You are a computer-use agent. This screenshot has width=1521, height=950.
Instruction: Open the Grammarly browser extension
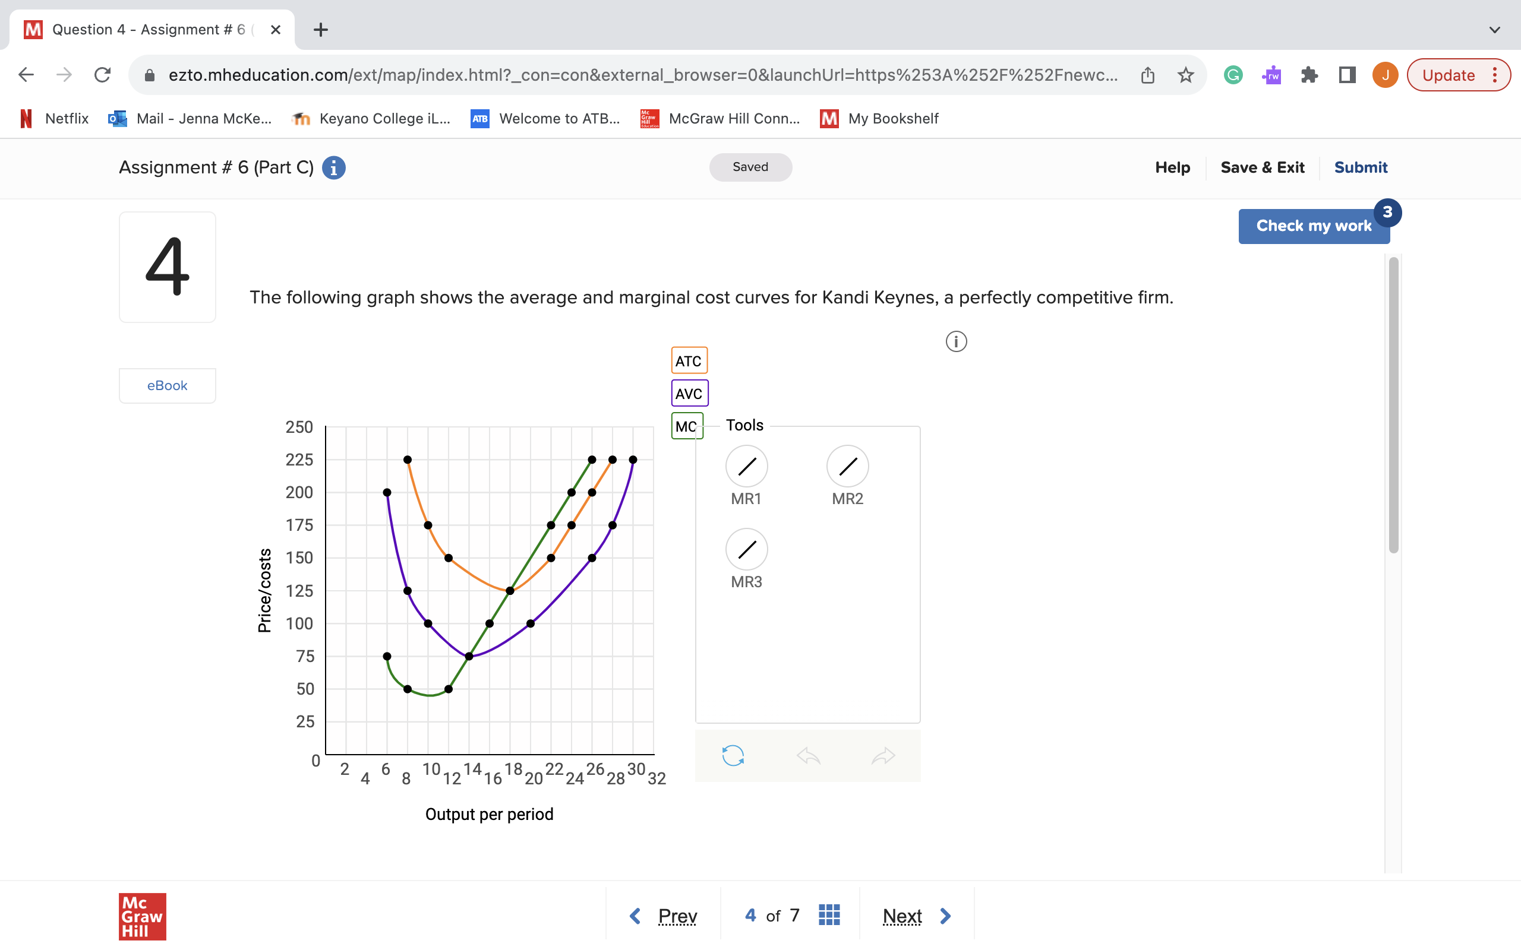[1233, 74]
